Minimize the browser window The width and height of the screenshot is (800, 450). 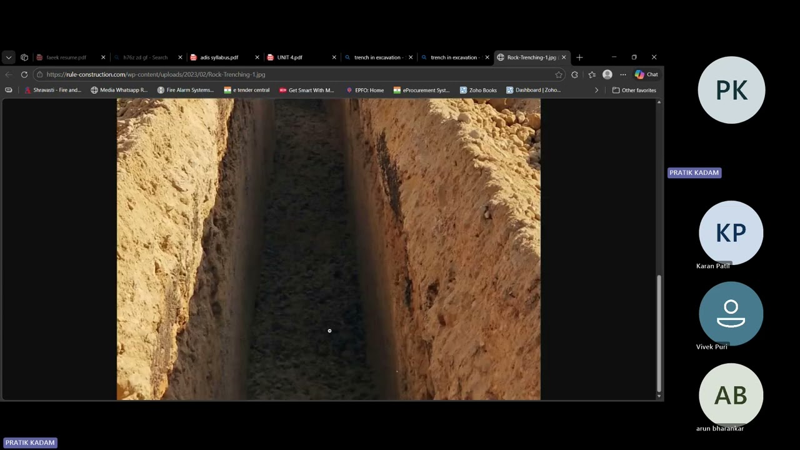(614, 57)
